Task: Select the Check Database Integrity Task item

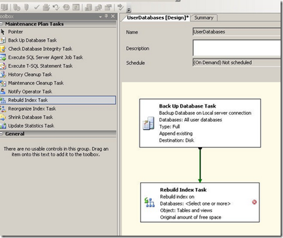Action: pyautogui.click(x=58, y=49)
